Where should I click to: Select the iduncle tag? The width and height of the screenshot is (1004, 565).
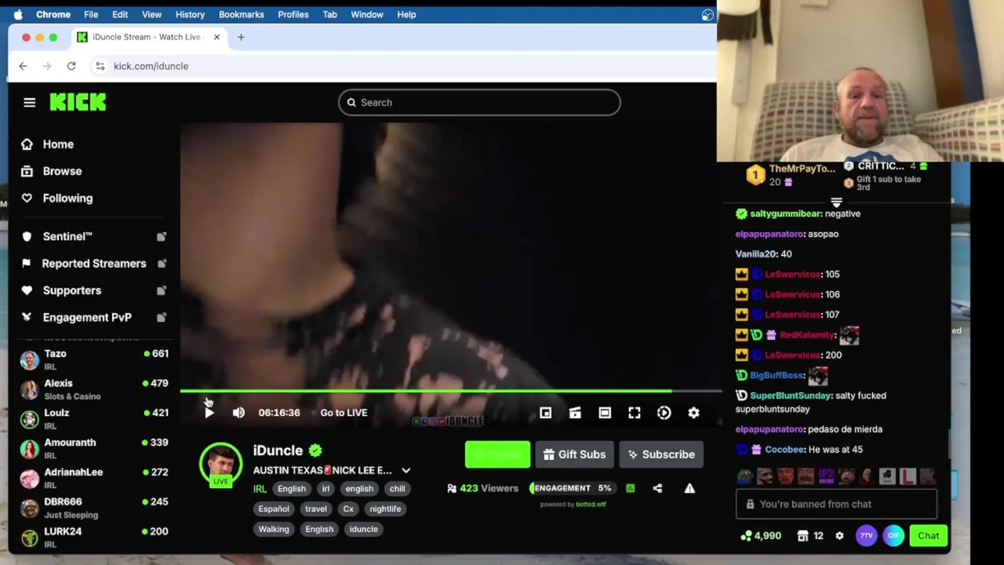click(x=363, y=530)
